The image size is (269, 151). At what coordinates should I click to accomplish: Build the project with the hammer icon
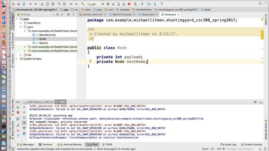[x=83, y=4]
